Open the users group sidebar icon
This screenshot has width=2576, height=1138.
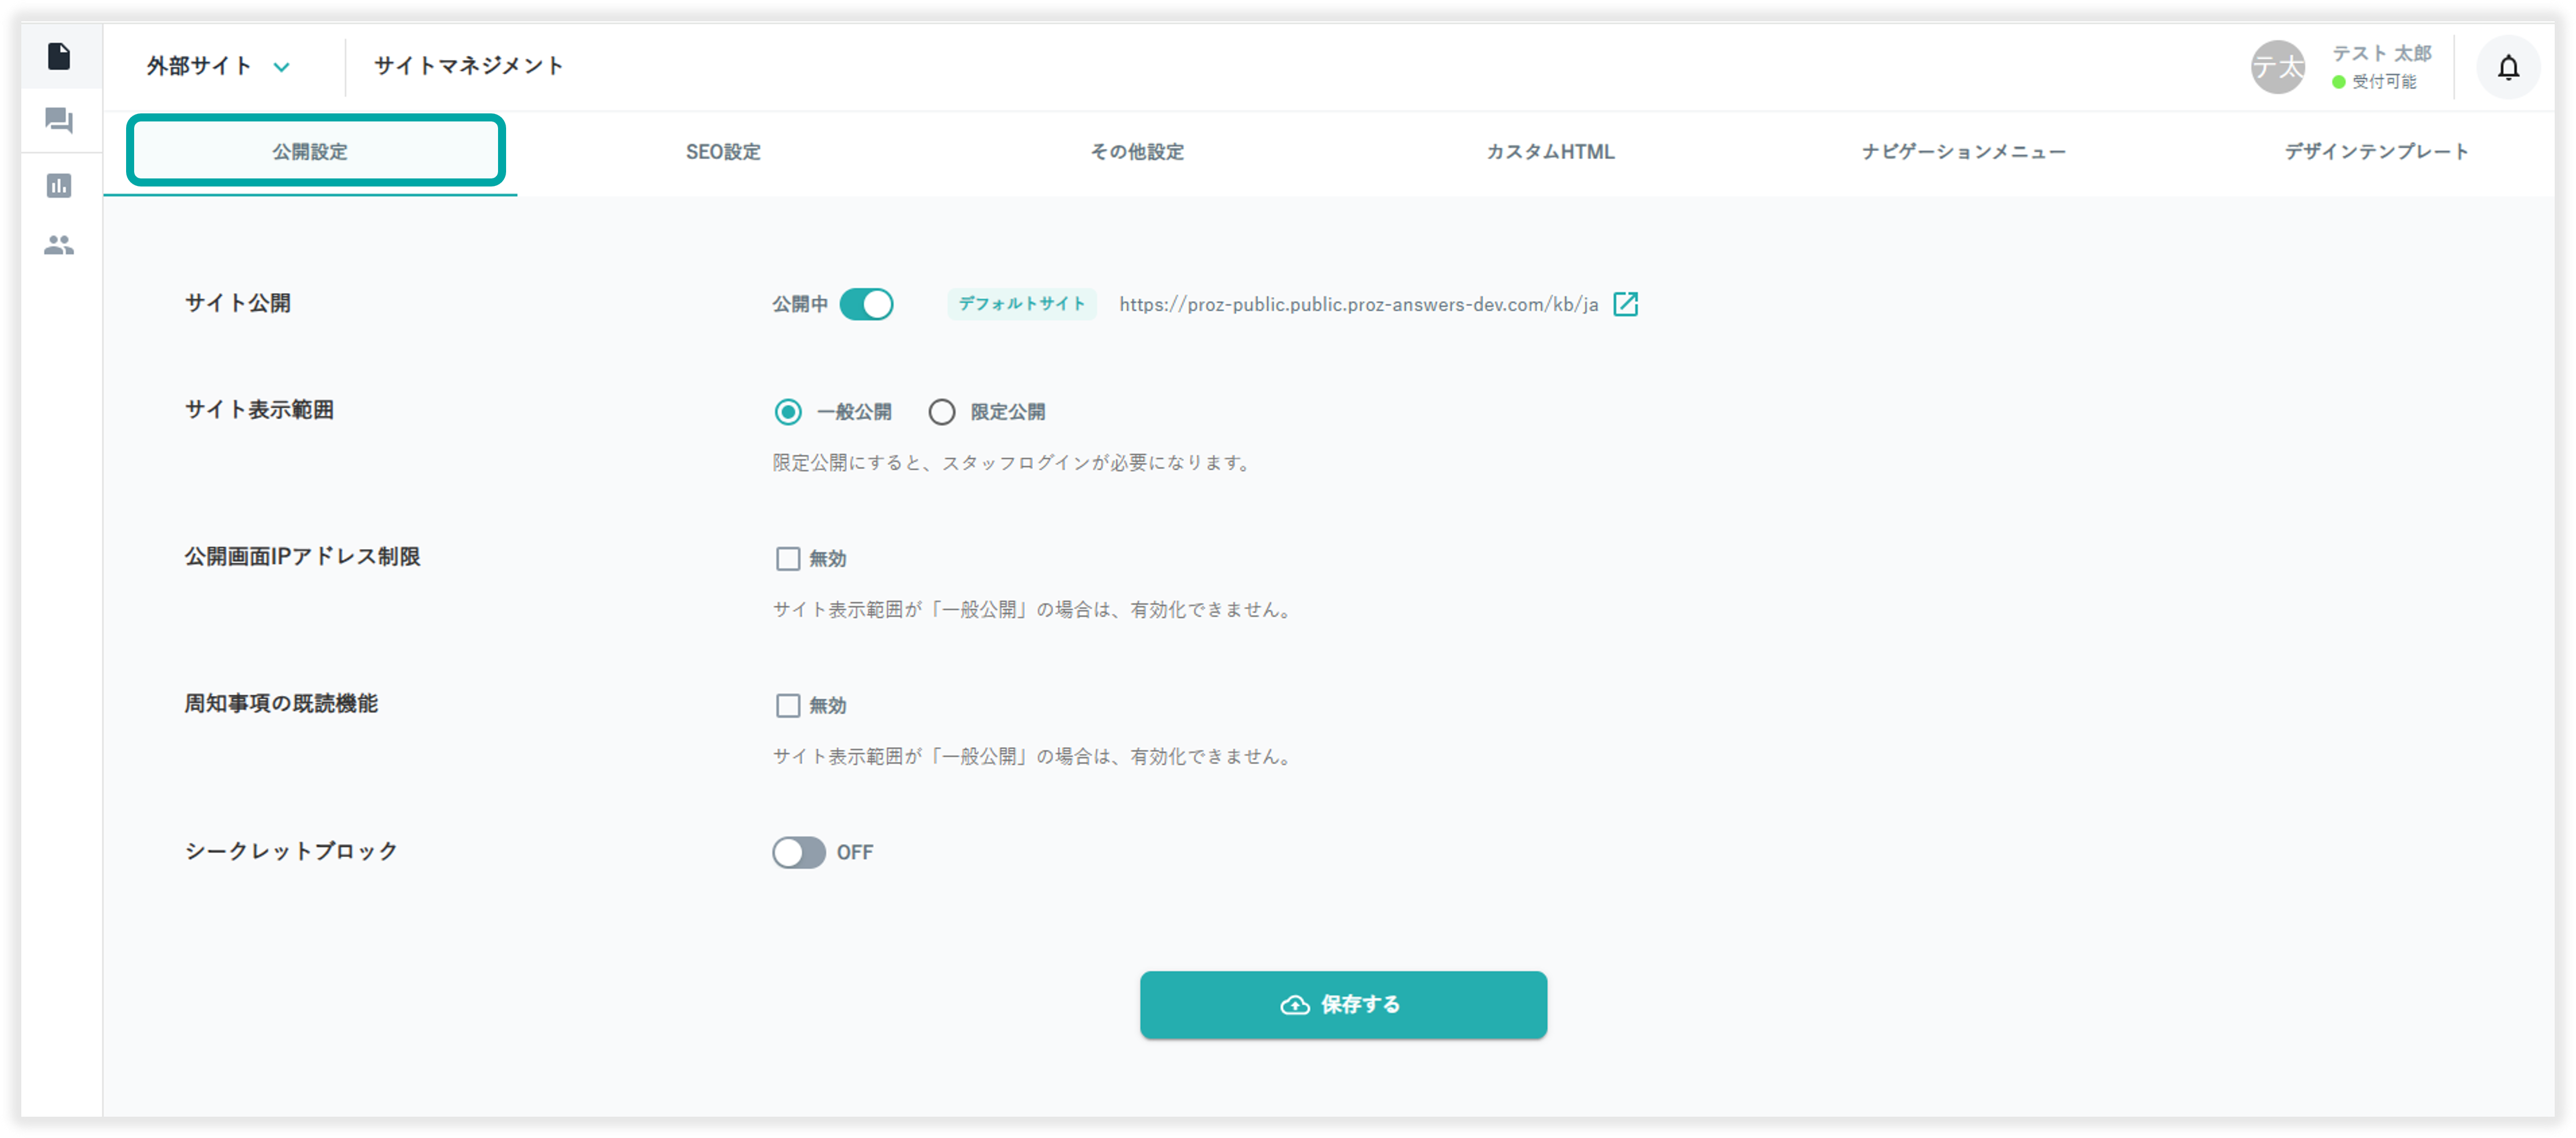tap(59, 245)
